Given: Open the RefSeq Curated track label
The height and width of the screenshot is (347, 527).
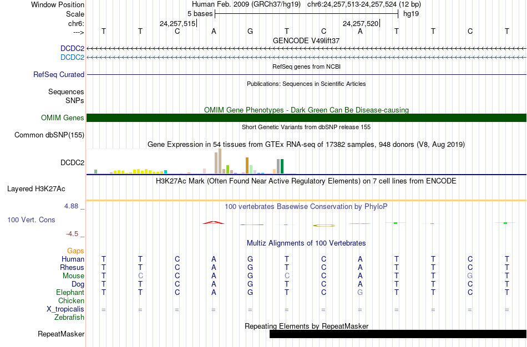Looking at the screenshot, I should [59, 75].
